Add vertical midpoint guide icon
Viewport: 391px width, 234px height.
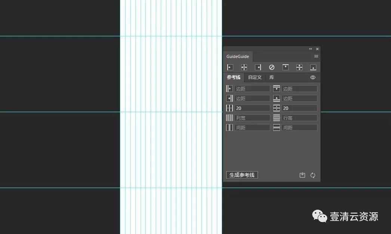tap(244, 67)
